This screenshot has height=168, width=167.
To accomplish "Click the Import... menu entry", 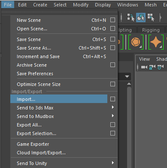I will tap(59, 99).
